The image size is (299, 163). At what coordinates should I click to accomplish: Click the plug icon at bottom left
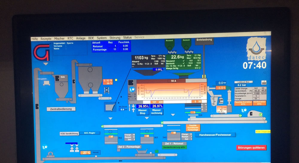[x=45, y=147]
